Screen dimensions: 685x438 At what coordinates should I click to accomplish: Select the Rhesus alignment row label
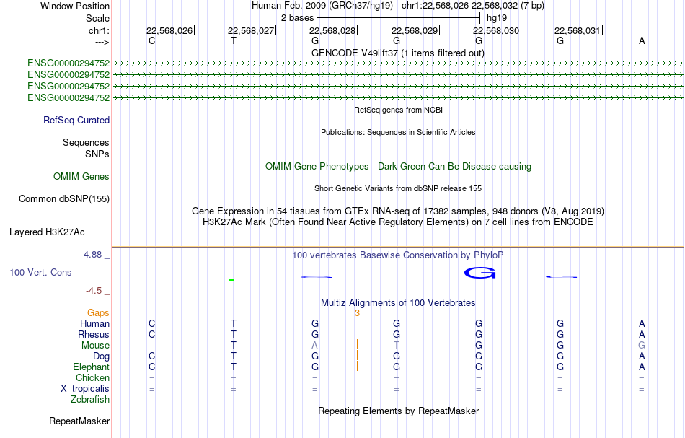coord(94,334)
